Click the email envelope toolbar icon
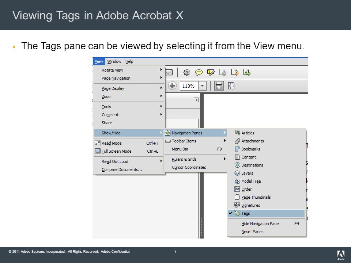Image resolution: width=351 pixels, height=263 pixels. (x=169, y=72)
